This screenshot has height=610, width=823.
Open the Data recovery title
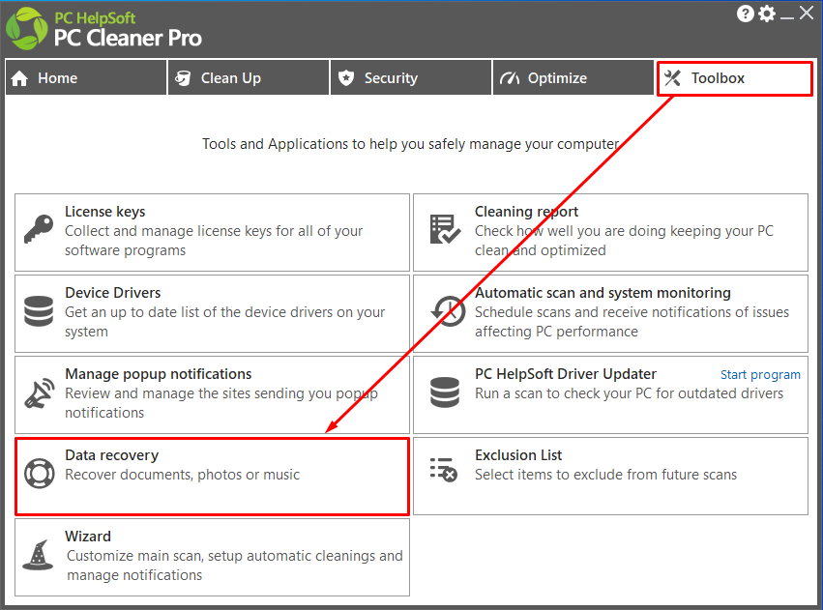click(112, 455)
